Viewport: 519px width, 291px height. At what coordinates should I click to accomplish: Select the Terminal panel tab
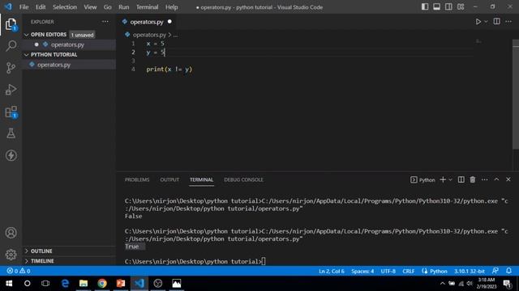201,179
